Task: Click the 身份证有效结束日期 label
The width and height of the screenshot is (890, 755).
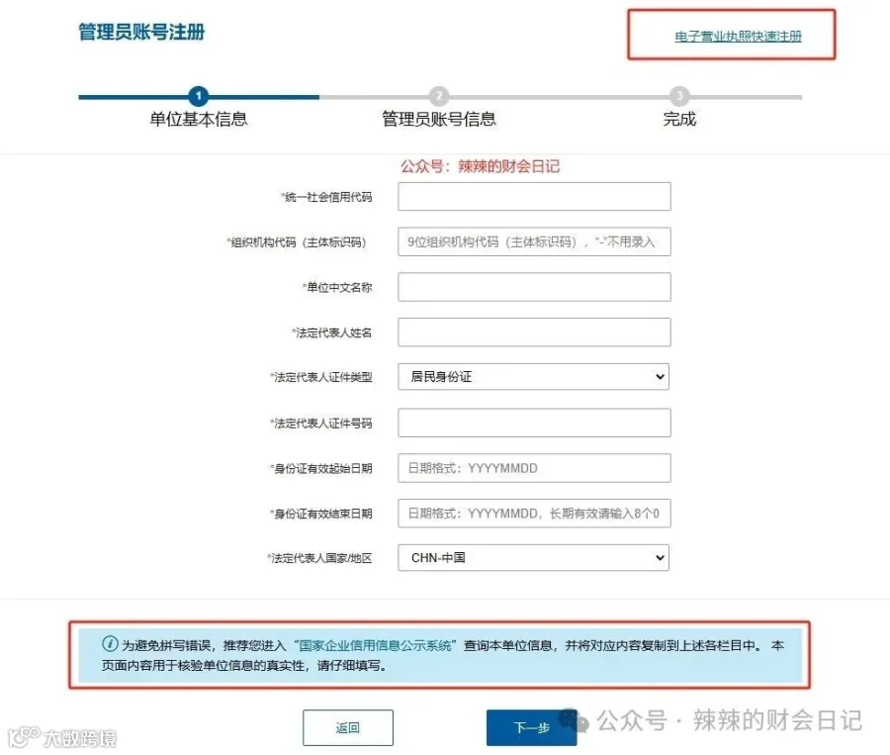Action: pos(321,515)
